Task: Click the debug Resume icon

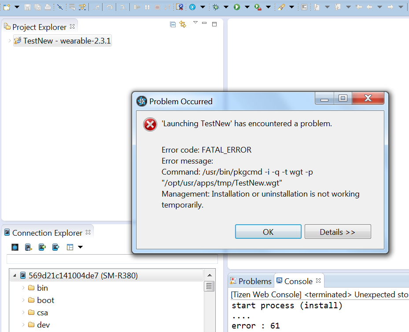Action: point(136,7)
